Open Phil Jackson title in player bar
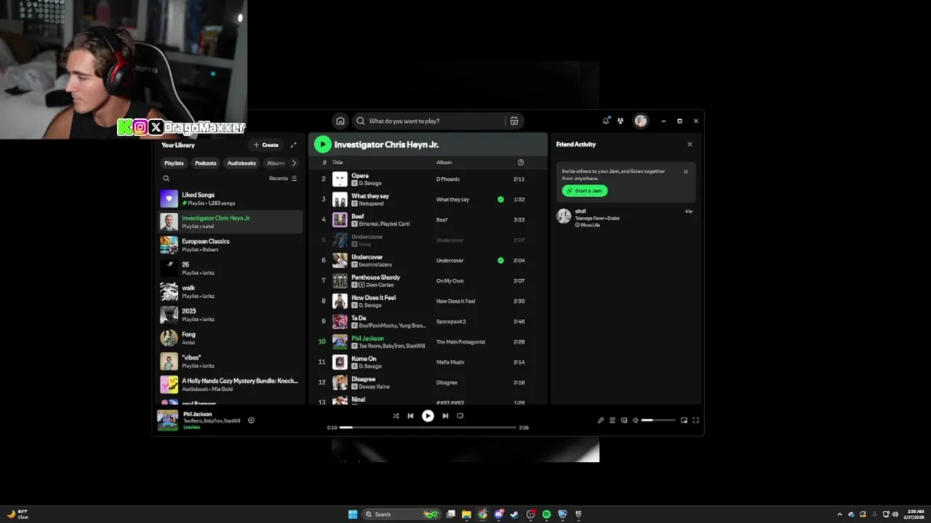This screenshot has height=523, width=931. 198,414
